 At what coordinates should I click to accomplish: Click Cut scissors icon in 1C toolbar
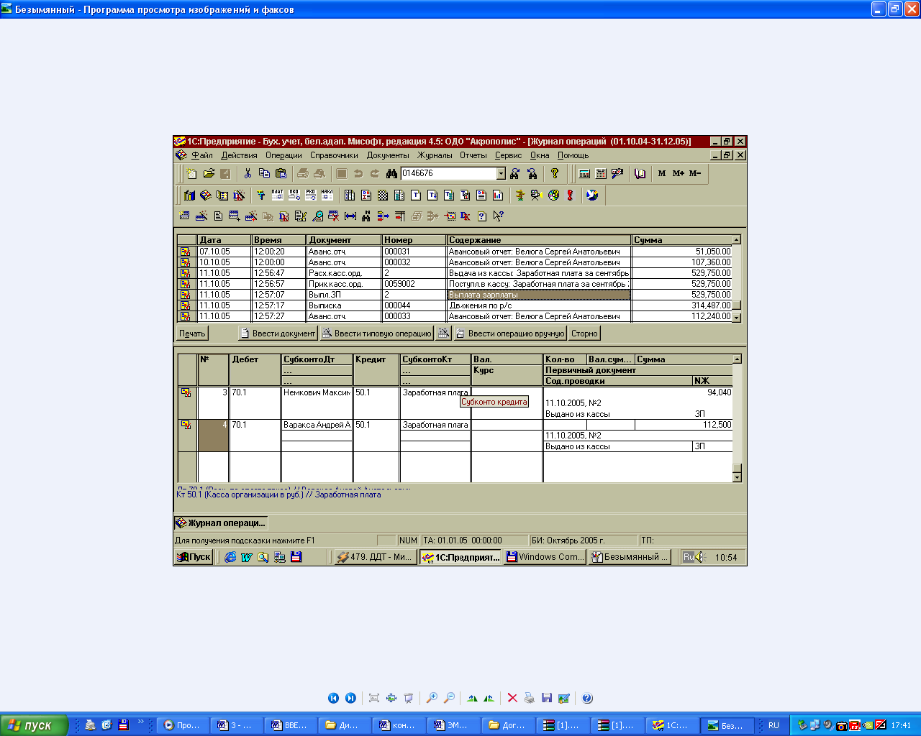click(248, 173)
